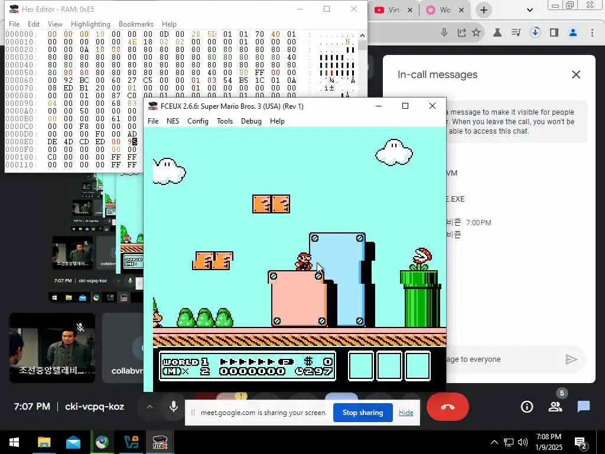
Task: Open the File menu in FCEUX window
Action: (x=153, y=121)
